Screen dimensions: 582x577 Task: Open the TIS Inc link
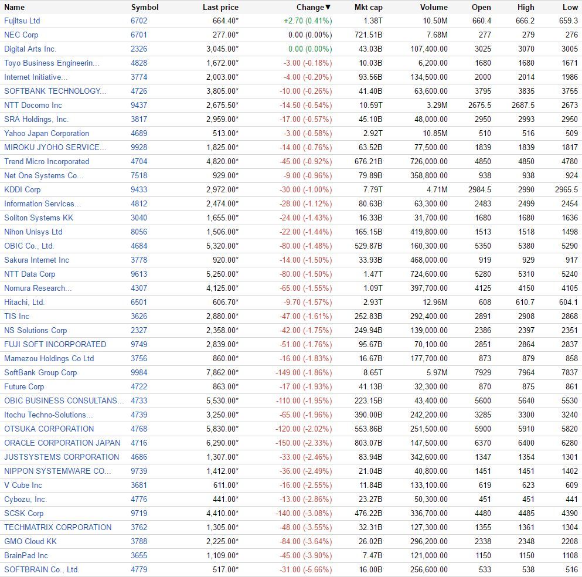point(16,316)
